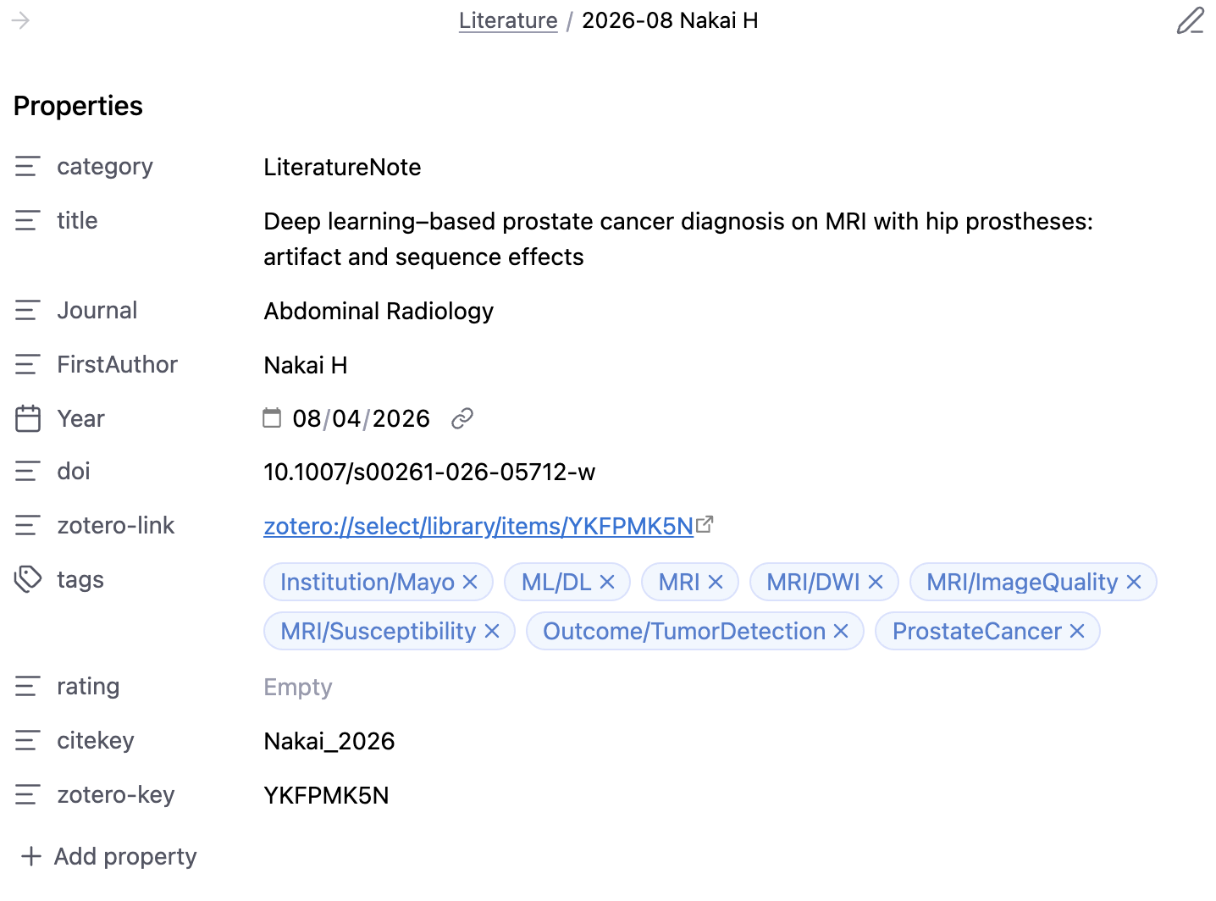
Task: Click the plus icon for Add property
Action: pos(31,856)
